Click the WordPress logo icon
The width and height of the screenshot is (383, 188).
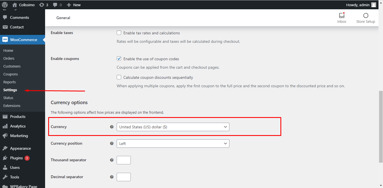point(5,5)
